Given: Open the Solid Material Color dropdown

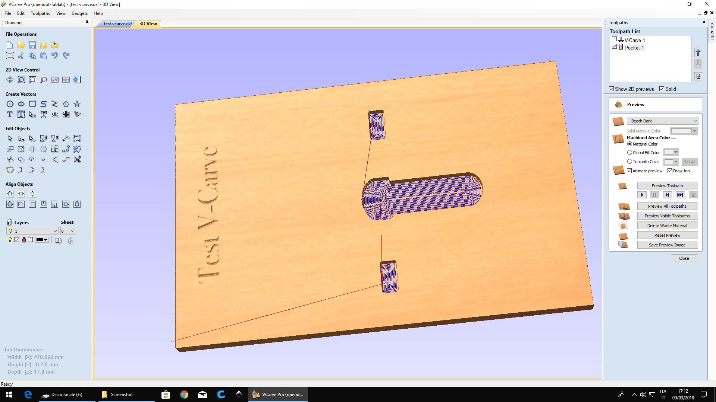Looking at the screenshot, I should [x=684, y=131].
